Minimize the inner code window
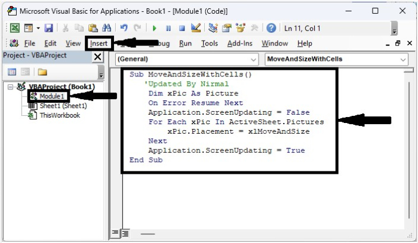The image size is (418, 243). click(388, 44)
